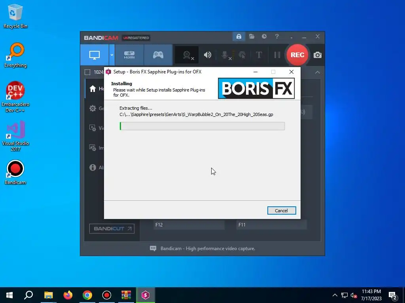
Task: Click Bandicam High performance video capture text
Action: pyautogui.click(x=208, y=249)
